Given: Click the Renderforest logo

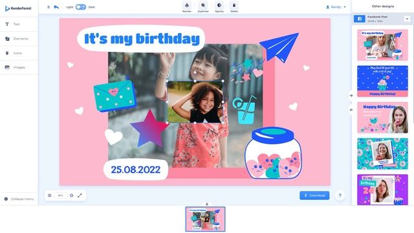Looking at the screenshot, I should click(x=18, y=8).
